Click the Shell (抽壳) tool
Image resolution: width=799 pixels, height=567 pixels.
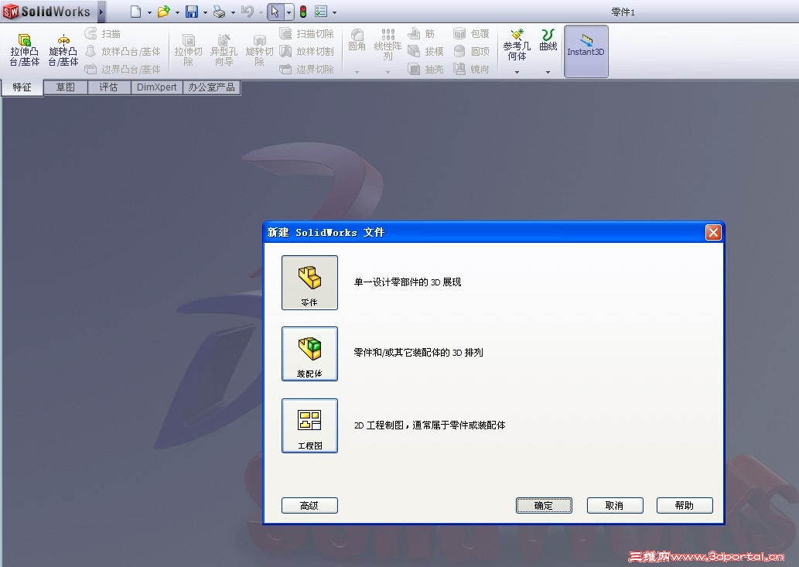pyautogui.click(x=425, y=69)
